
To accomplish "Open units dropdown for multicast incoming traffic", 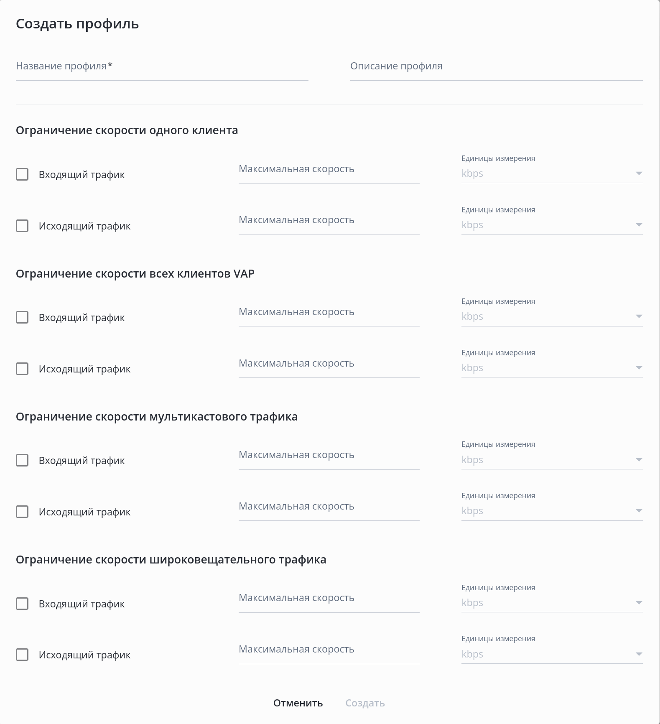I will tap(551, 460).
